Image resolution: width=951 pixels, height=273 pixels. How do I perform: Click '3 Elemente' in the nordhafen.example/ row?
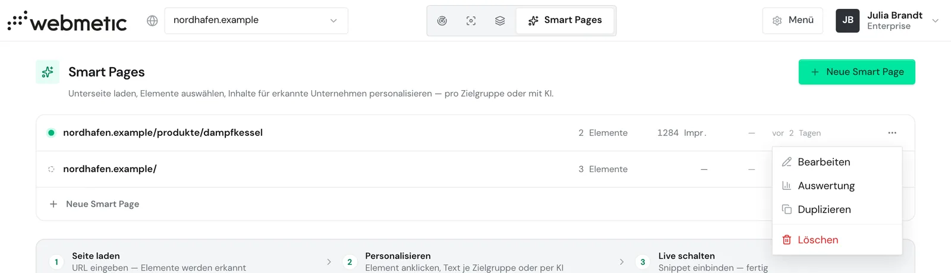tap(603, 169)
